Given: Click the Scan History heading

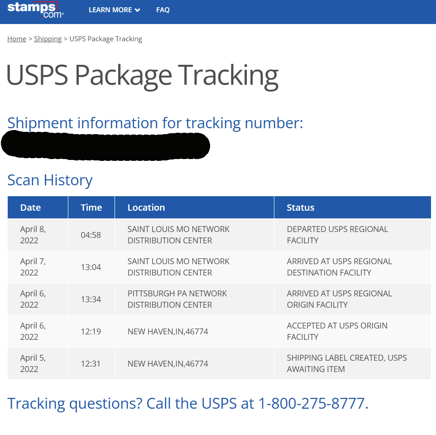Looking at the screenshot, I should coord(50,180).
